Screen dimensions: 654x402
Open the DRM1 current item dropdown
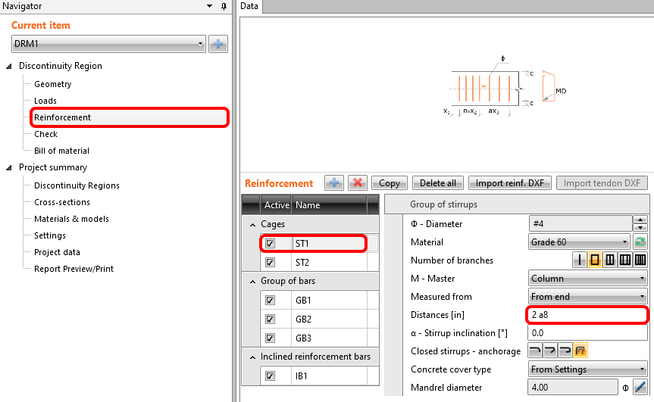108,44
